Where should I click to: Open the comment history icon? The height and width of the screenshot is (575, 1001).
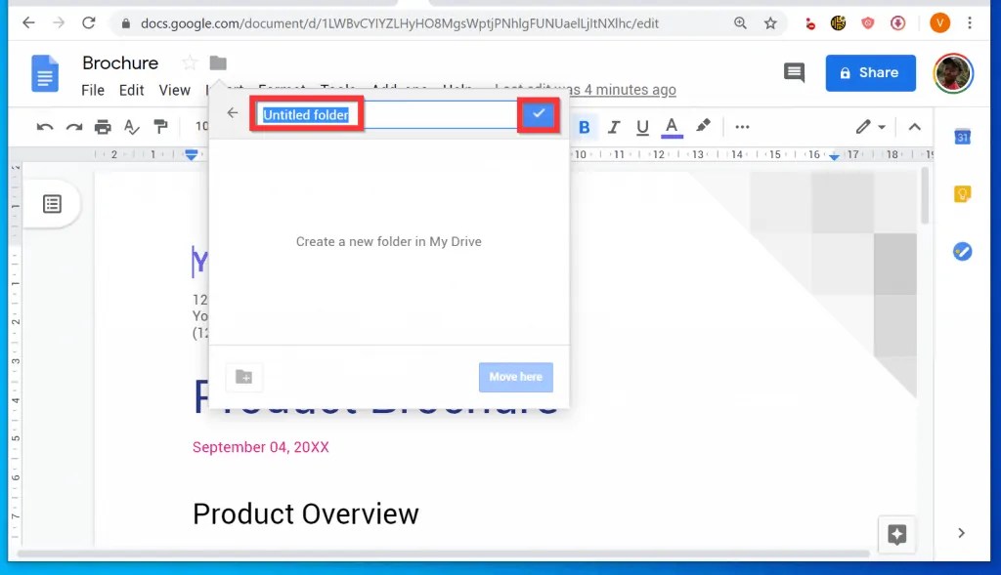(x=794, y=72)
